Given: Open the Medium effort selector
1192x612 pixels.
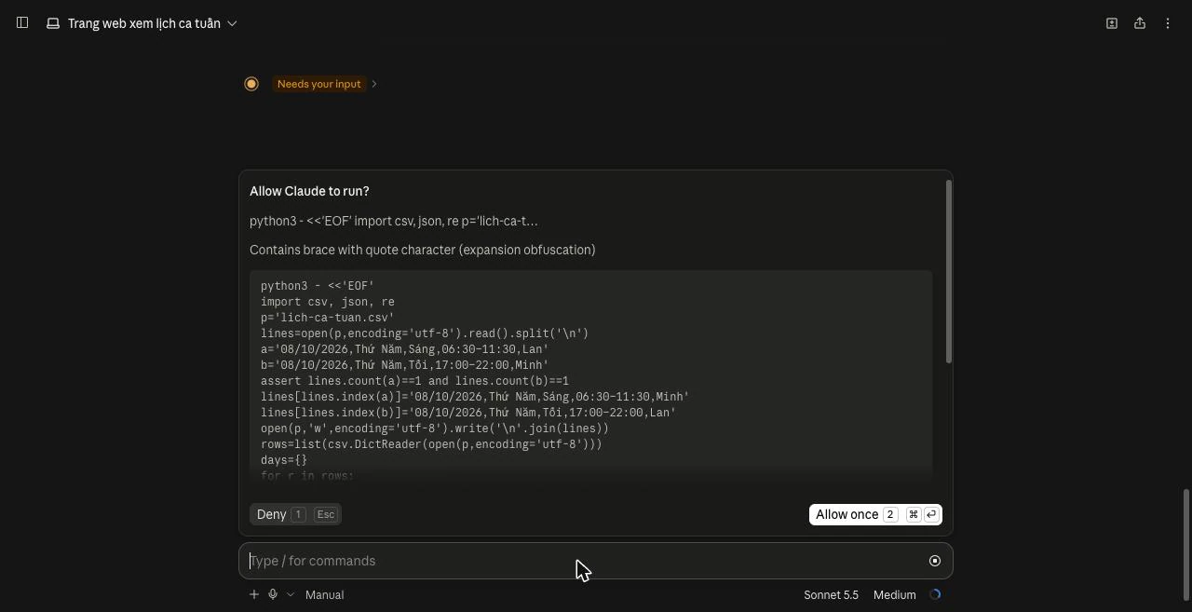Looking at the screenshot, I should point(894,594).
